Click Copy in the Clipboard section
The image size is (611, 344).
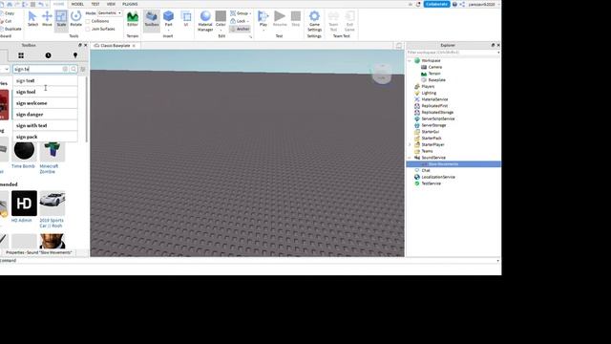pyautogui.click(x=8, y=13)
